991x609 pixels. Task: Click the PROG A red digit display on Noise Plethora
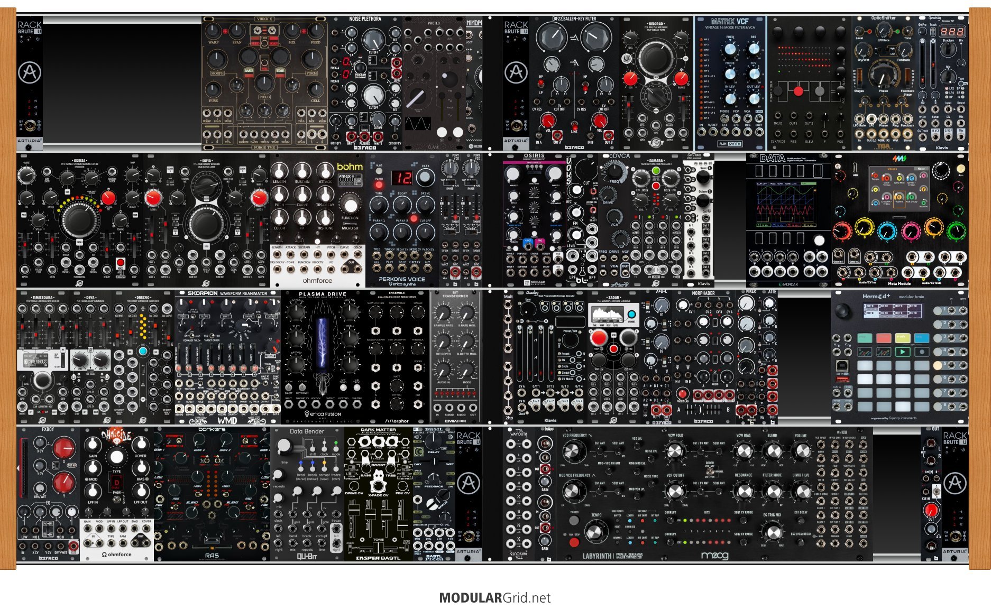coord(346,61)
